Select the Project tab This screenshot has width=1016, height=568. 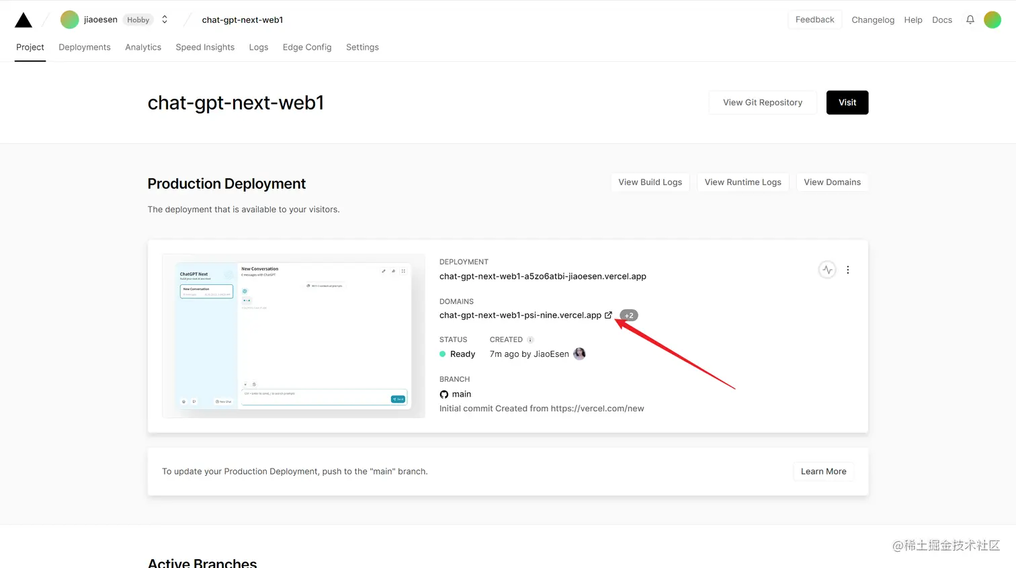pos(30,47)
